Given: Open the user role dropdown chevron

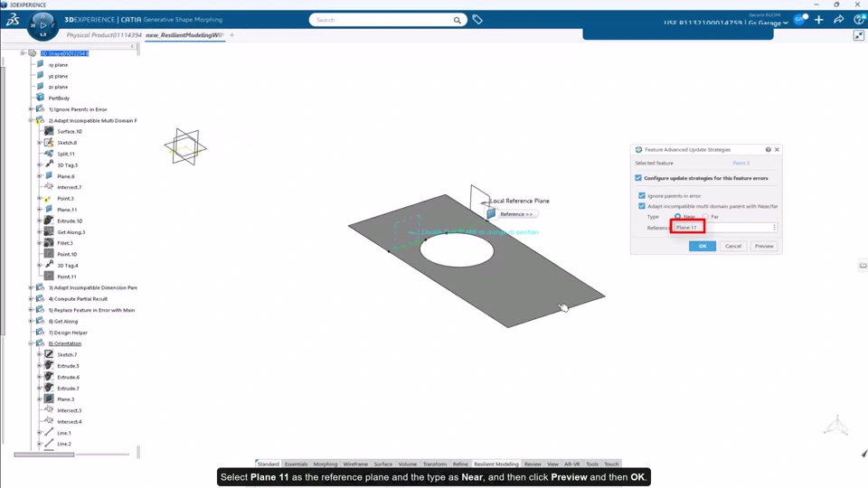Looking at the screenshot, I should coord(786,23).
